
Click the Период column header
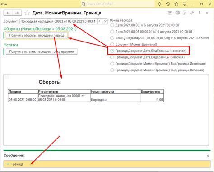[23, 92]
